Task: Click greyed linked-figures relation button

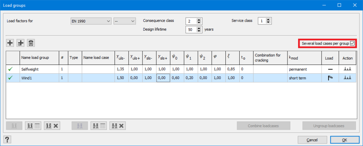Action: (80, 126)
